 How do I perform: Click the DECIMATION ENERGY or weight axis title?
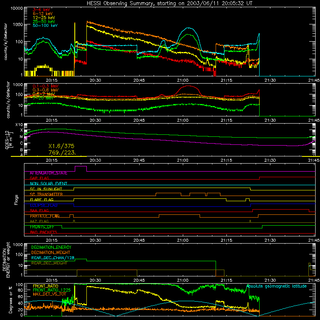[x=6, y=260]
